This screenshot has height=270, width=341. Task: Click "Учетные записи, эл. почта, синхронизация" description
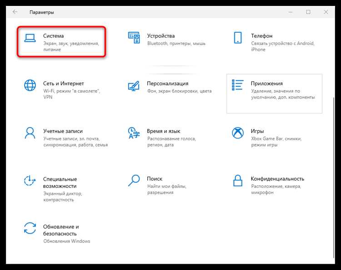[x=75, y=142]
